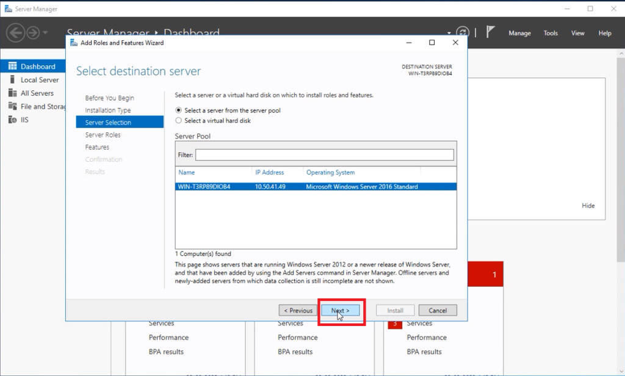Click the Hide button

point(588,206)
